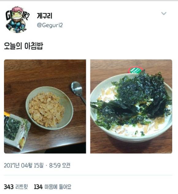Click the cornflakes in the left bowl
The image size is (178, 194).
(47, 110)
